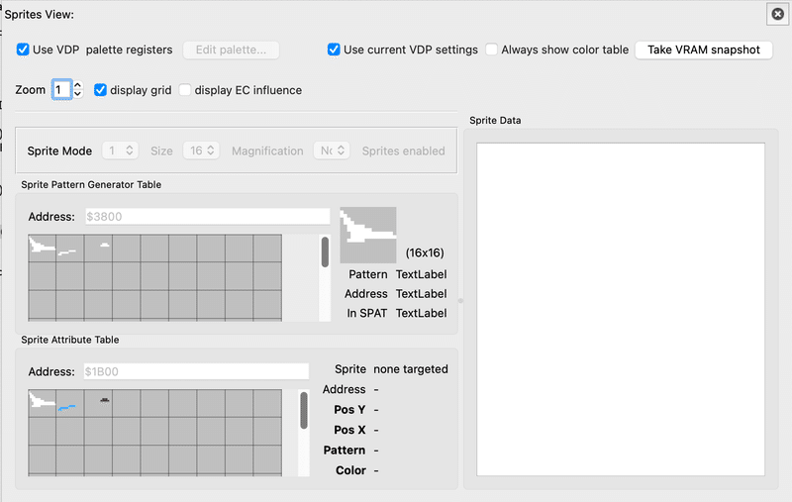Click the 'none targeted' sprite text
Viewport: 792px width, 502px height.
click(x=411, y=369)
